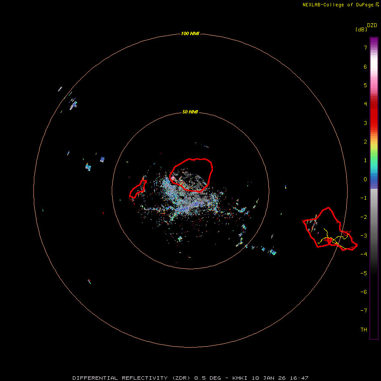This screenshot has height=381, width=381.
Task: Click the 6 dB tick on the color scale
Action: 365,66
